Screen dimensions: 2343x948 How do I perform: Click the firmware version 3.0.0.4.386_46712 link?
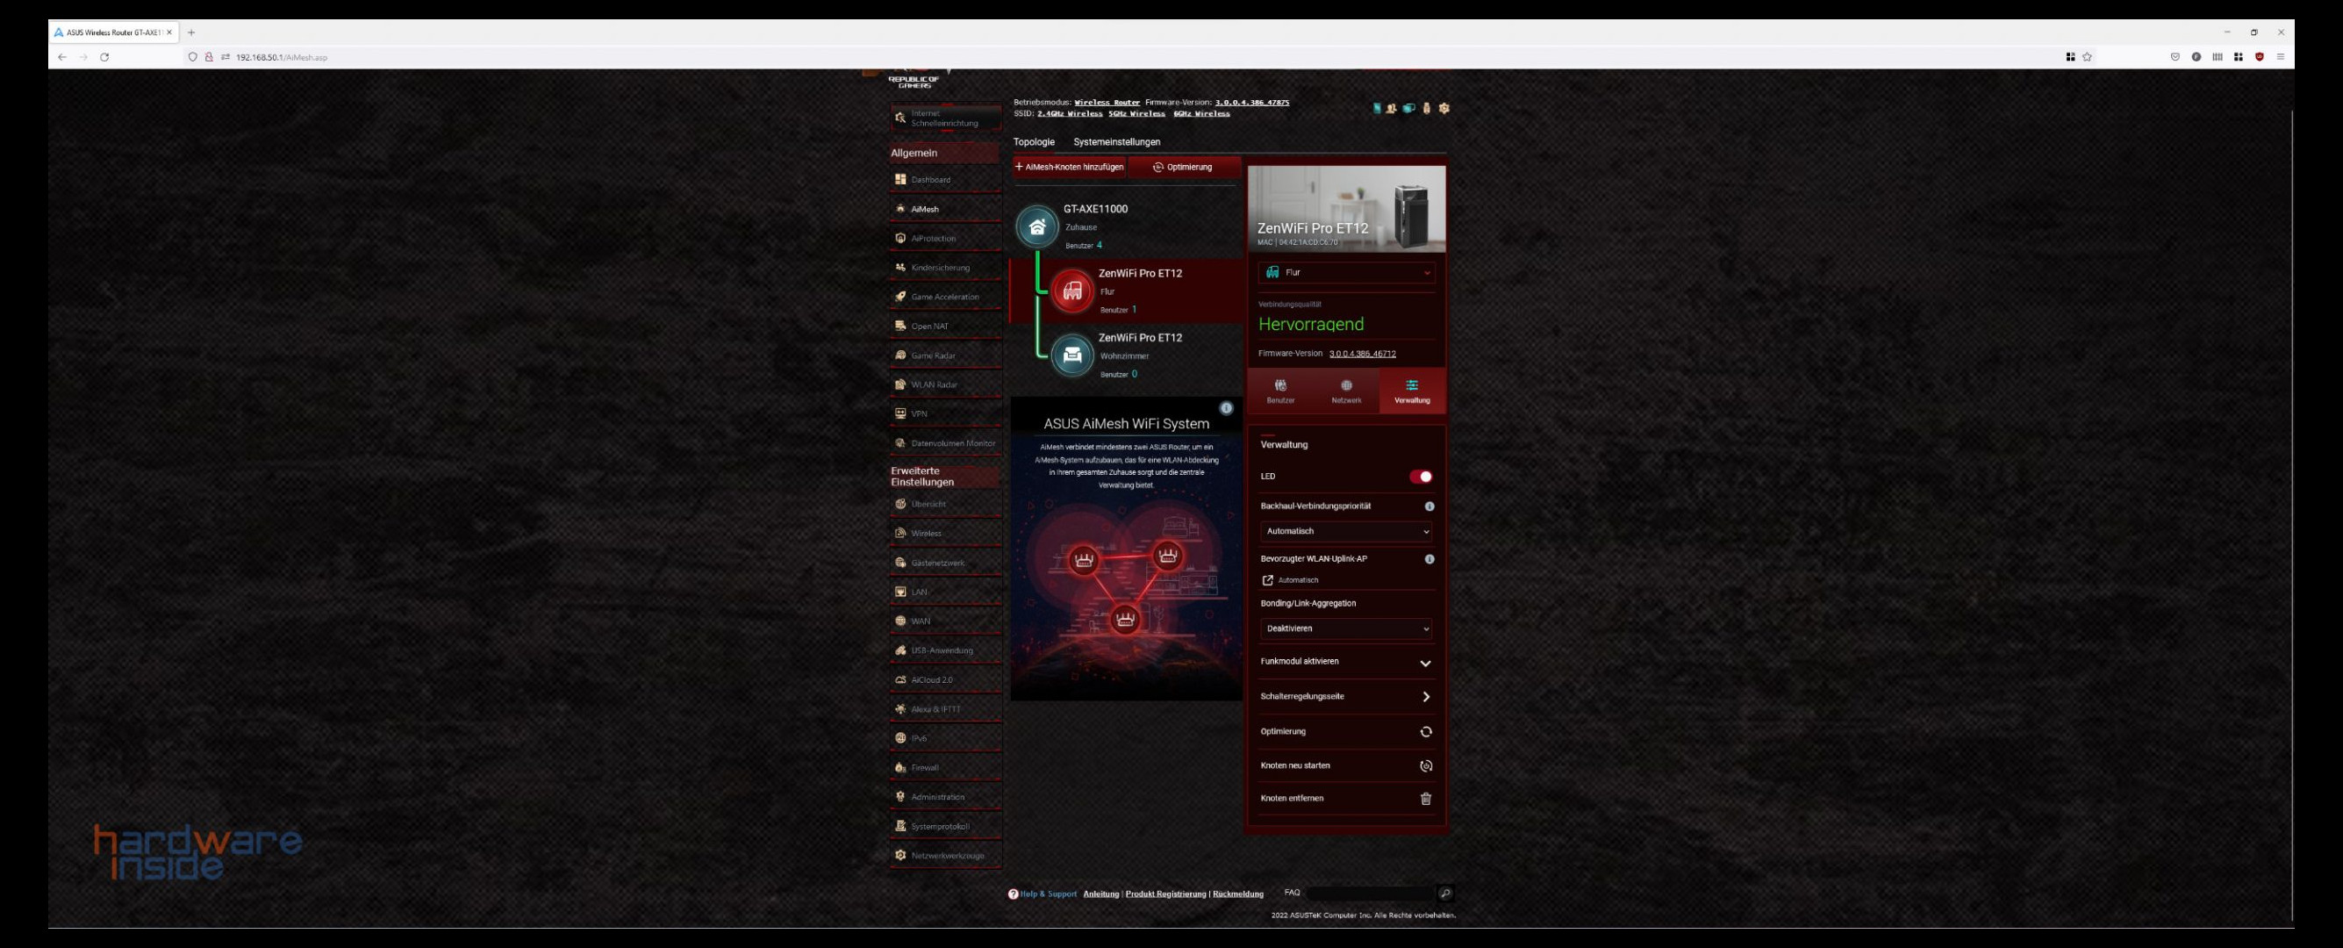click(1362, 354)
